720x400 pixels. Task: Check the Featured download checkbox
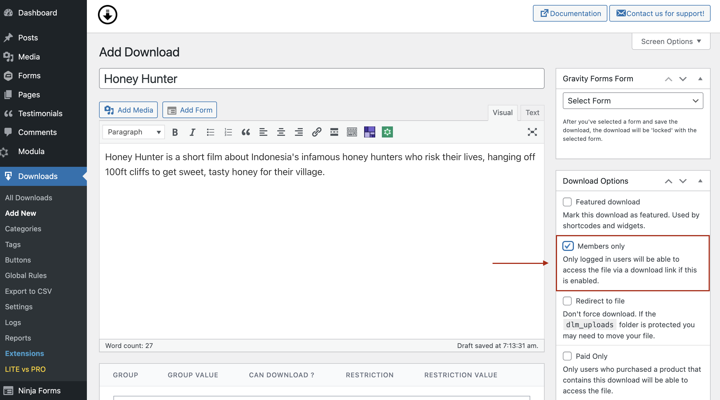click(567, 202)
